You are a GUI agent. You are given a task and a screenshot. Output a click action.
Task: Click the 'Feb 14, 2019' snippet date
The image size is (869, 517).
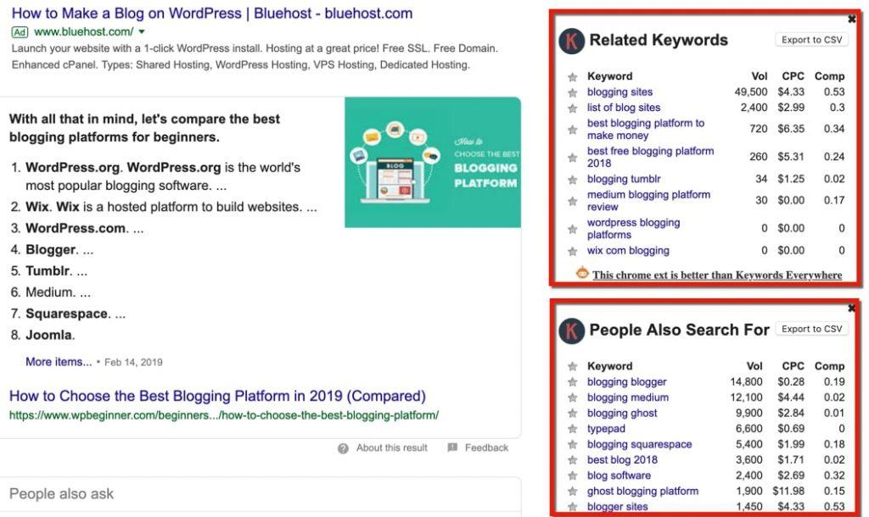click(x=133, y=363)
